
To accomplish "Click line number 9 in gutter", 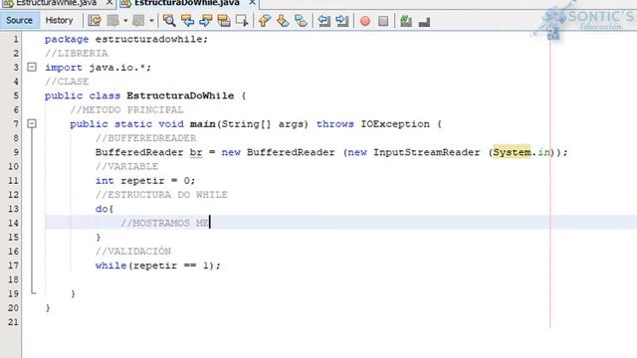I will coord(16,152).
